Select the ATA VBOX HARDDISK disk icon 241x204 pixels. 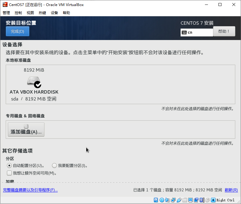tap(34, 82)
